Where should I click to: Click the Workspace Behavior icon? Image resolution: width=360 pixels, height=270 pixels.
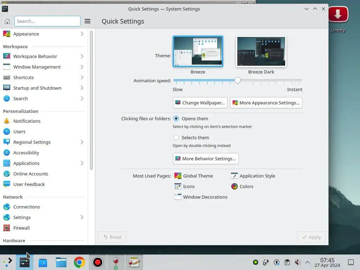click(7, 56)
